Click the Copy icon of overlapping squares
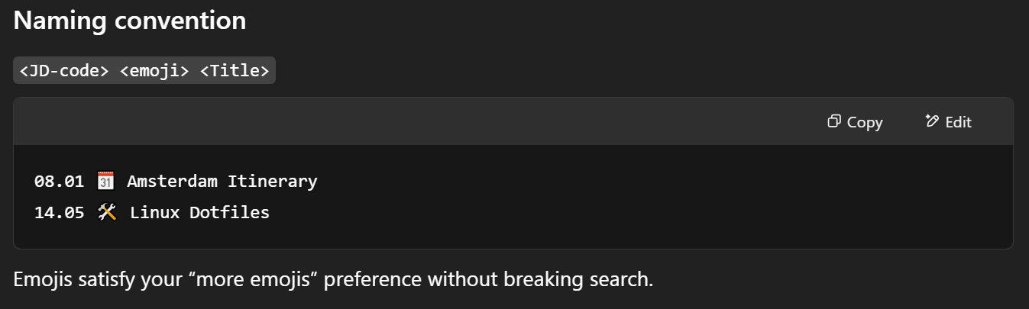Viewport: 1029px width, 309px height. (834, 121)
